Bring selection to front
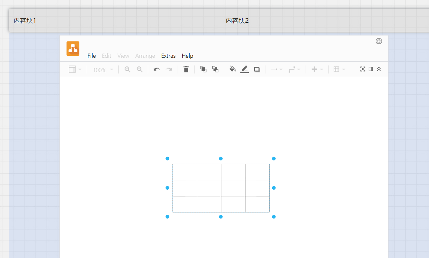The width and height of the screenshot is (429, 258). [203, 69]
